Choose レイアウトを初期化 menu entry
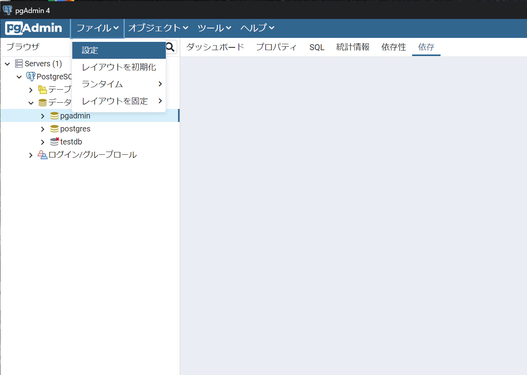This screenshot has width=527, height=375. 119,67
